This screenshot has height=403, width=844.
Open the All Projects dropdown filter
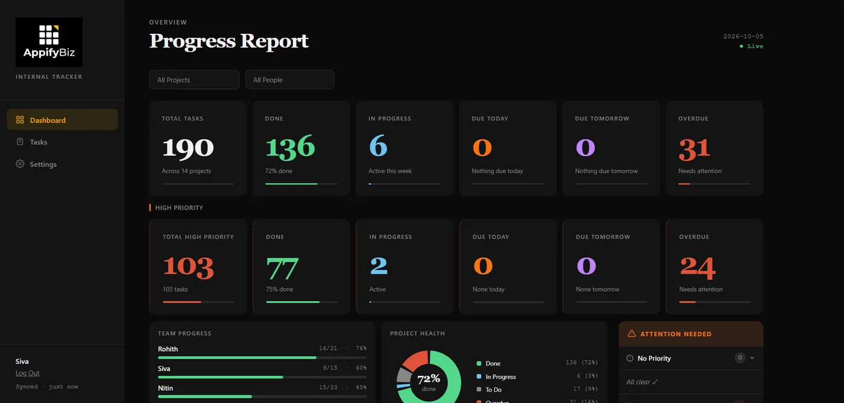pyautogui.click(x=194, y=80)
